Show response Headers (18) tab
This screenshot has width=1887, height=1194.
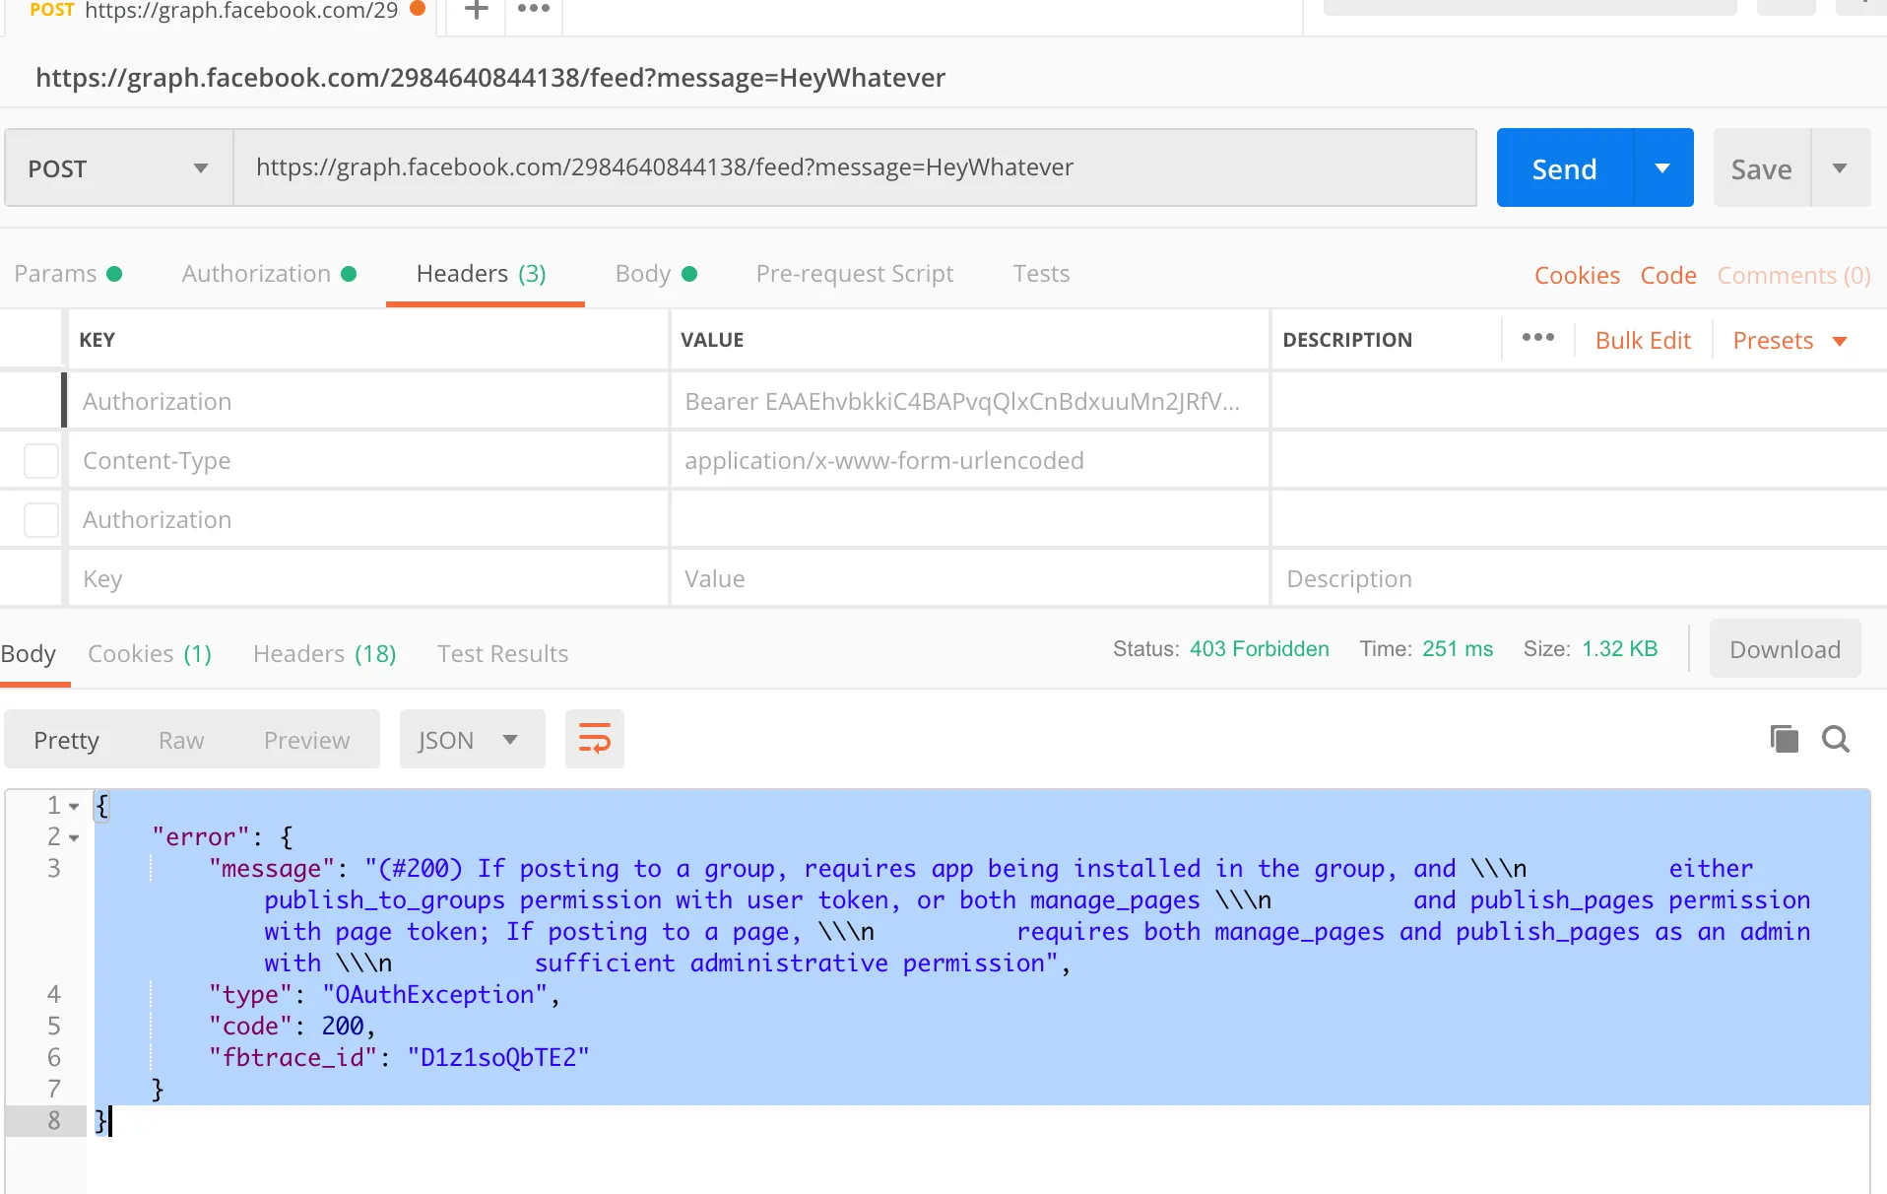324,654
